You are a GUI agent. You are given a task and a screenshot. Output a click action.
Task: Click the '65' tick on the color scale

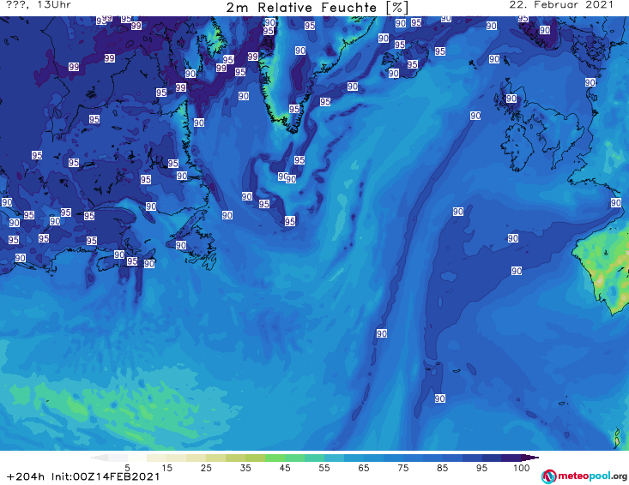tap(364, 467)
